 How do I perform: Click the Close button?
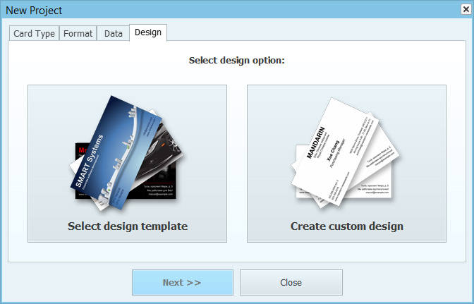pos(291,282)
